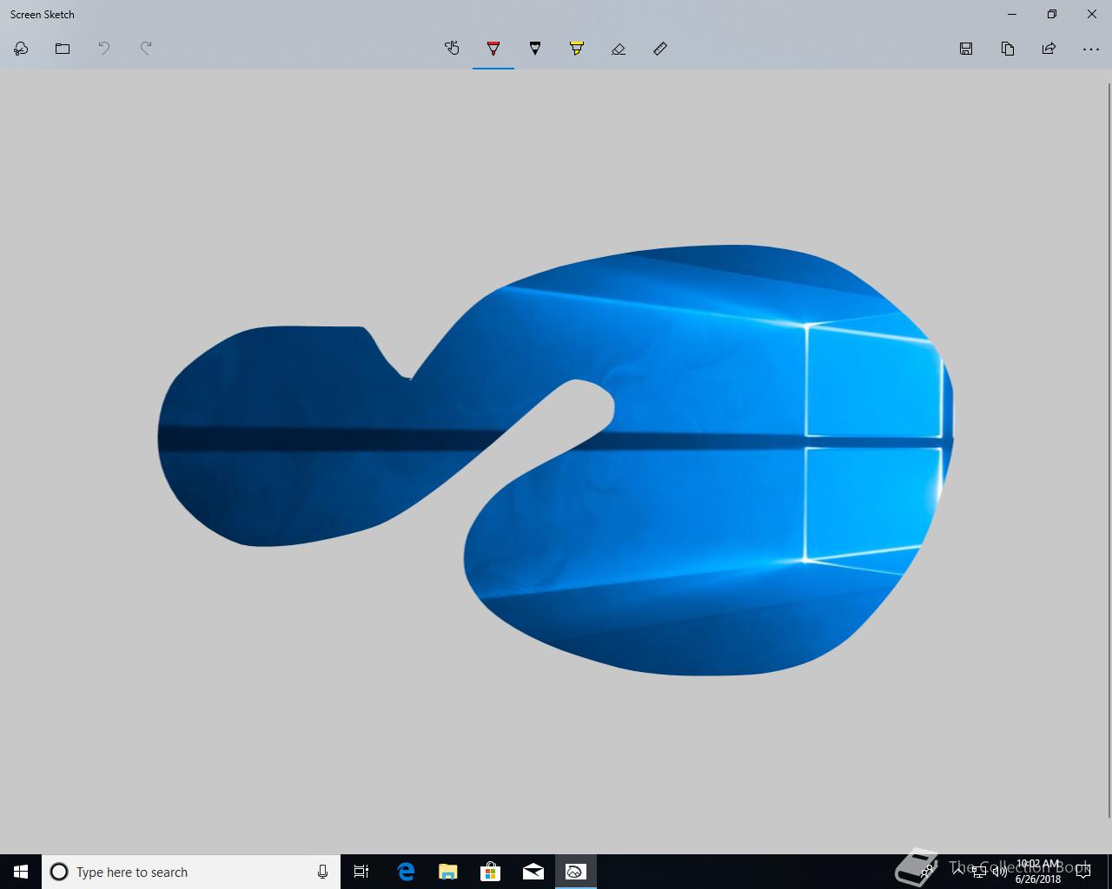The width and height of the screenshot is (1112, 889).
Task: Open Mail app from the taskbar
Action: pyautogui.click(x=533, y=872)
